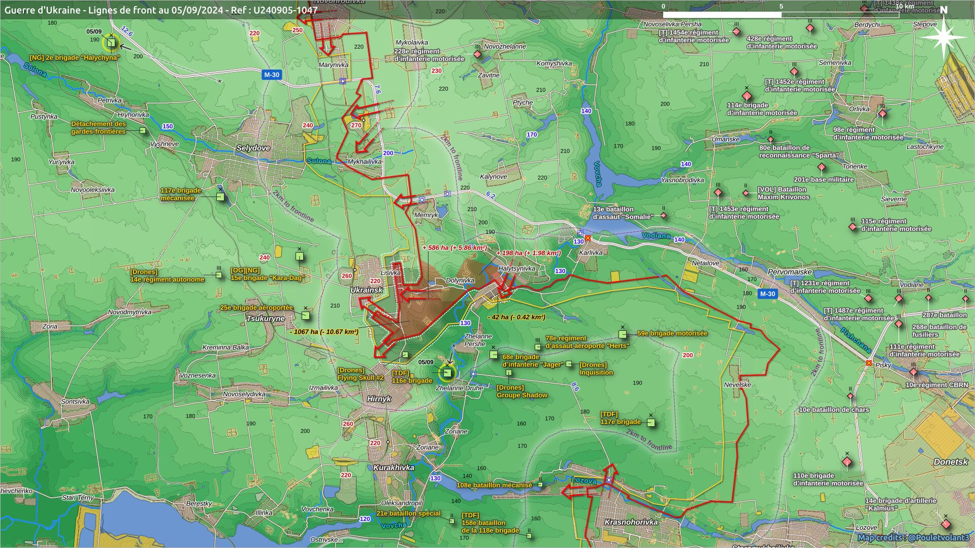This screenshot has width=975, height=548.
Task: Select the 25e brigade aéroportée unit marker
Action: pos(306,316)
